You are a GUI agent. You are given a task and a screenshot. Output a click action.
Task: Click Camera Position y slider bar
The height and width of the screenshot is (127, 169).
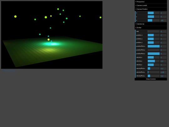click(x=154, y=17)
